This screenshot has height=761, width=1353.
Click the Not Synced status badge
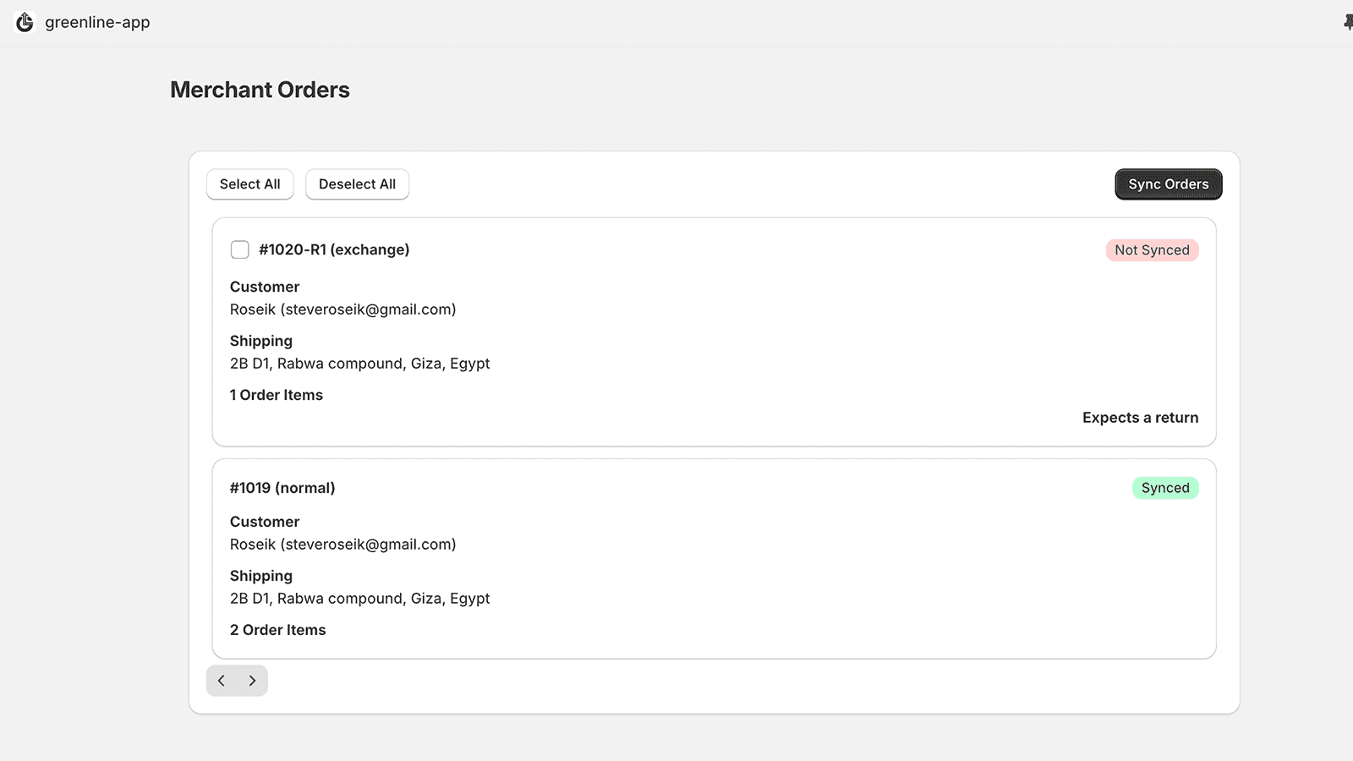click(1151, 250)
